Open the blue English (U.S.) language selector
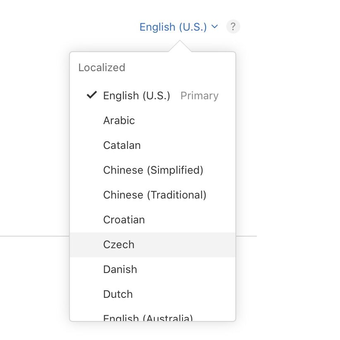 pos(173,27)
